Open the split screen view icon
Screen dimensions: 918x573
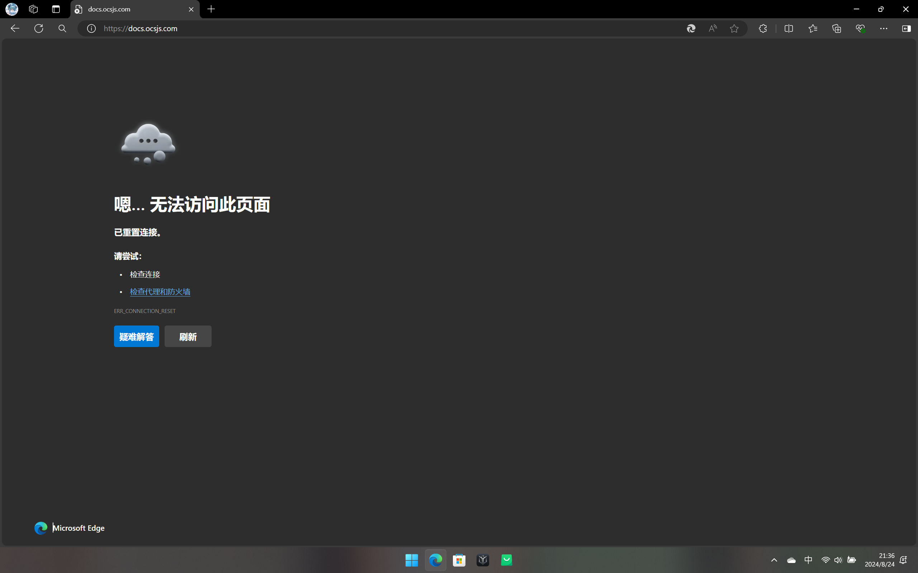click(x=789, y=28)
